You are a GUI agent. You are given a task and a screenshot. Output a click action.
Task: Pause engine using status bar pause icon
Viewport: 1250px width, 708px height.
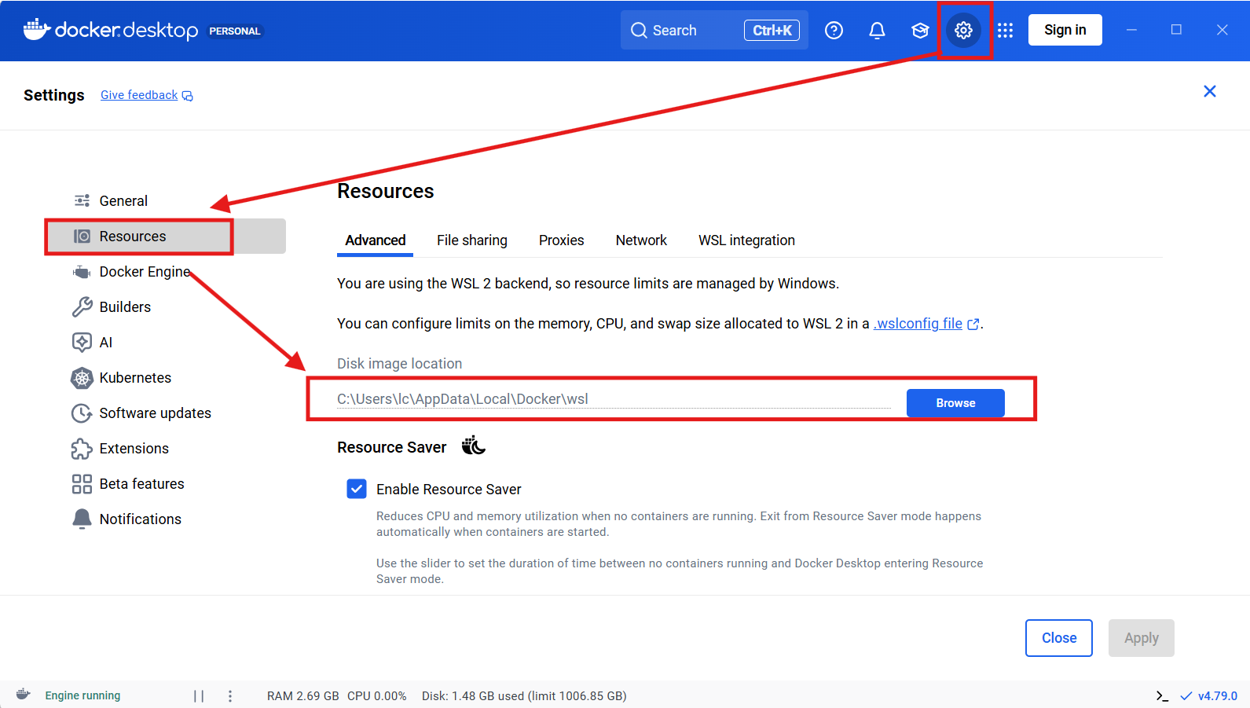[199, 695]
